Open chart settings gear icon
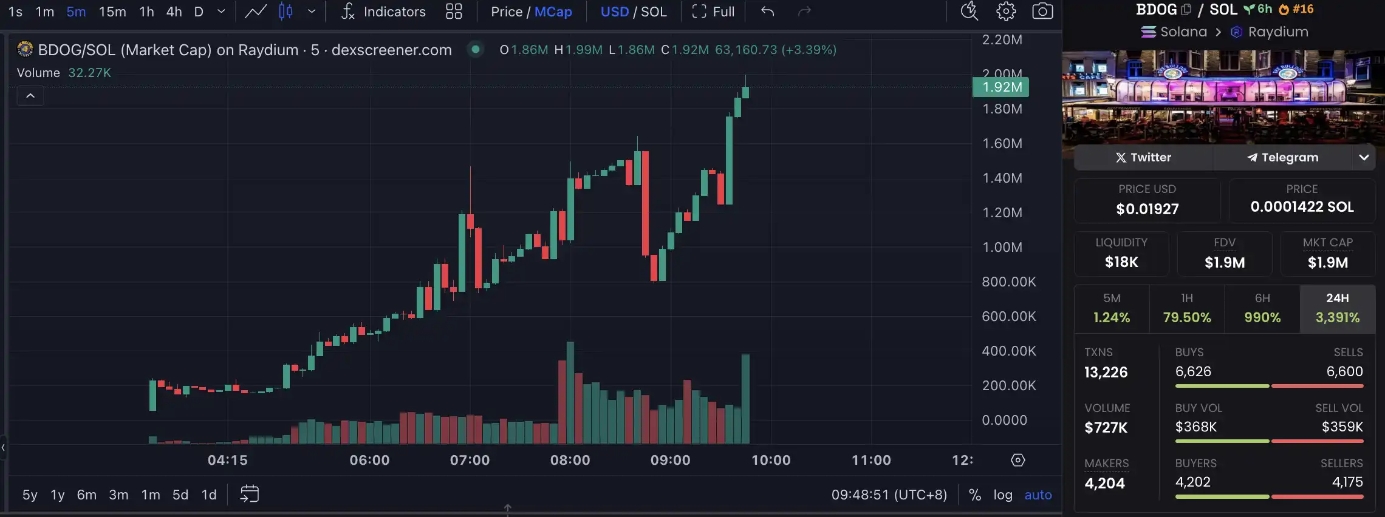Screen dimensions: 1385x517 click(1006, 12)
